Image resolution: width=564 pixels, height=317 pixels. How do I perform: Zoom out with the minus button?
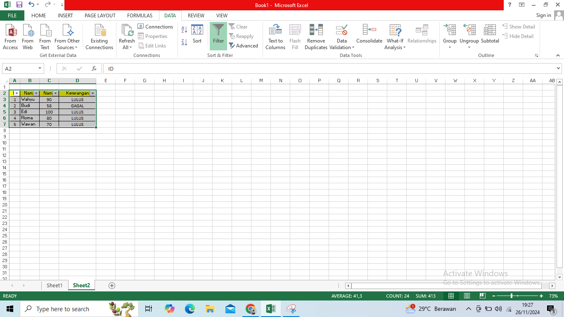tap(494, 296)
